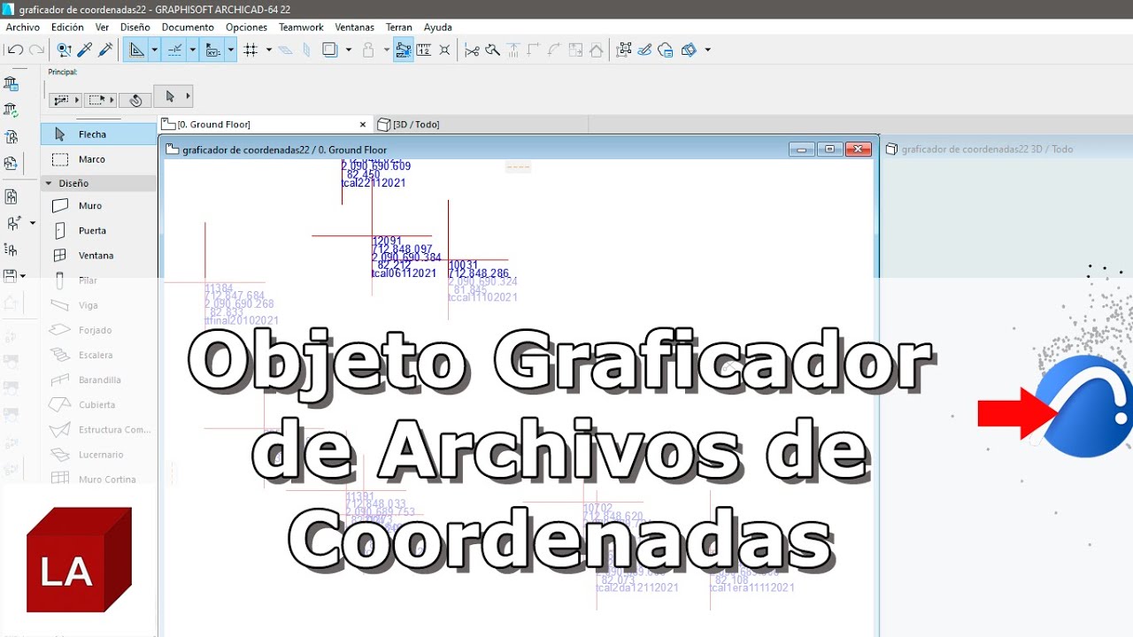Collapse the Diseño tool group

tap(49, 183)
